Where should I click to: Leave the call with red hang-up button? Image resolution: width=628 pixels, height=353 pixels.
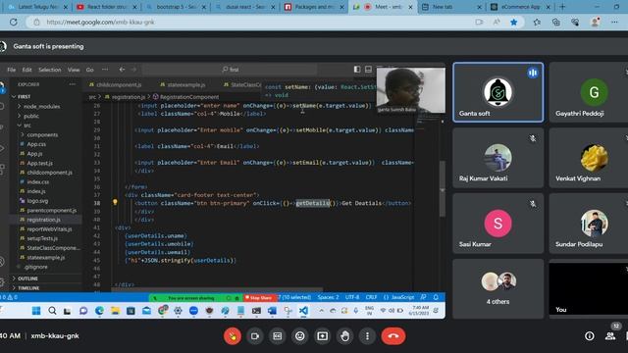click(x=393, y=336)
